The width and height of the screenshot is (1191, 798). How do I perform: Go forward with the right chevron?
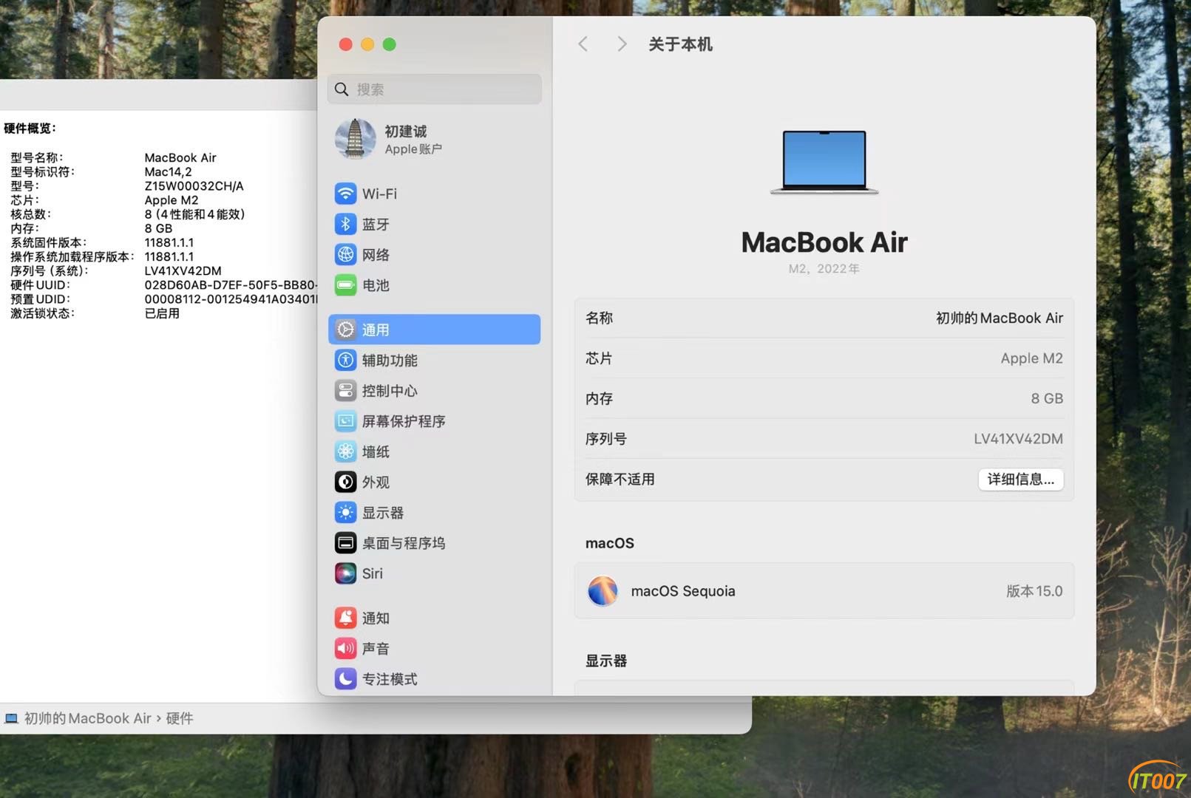point(622,44)
